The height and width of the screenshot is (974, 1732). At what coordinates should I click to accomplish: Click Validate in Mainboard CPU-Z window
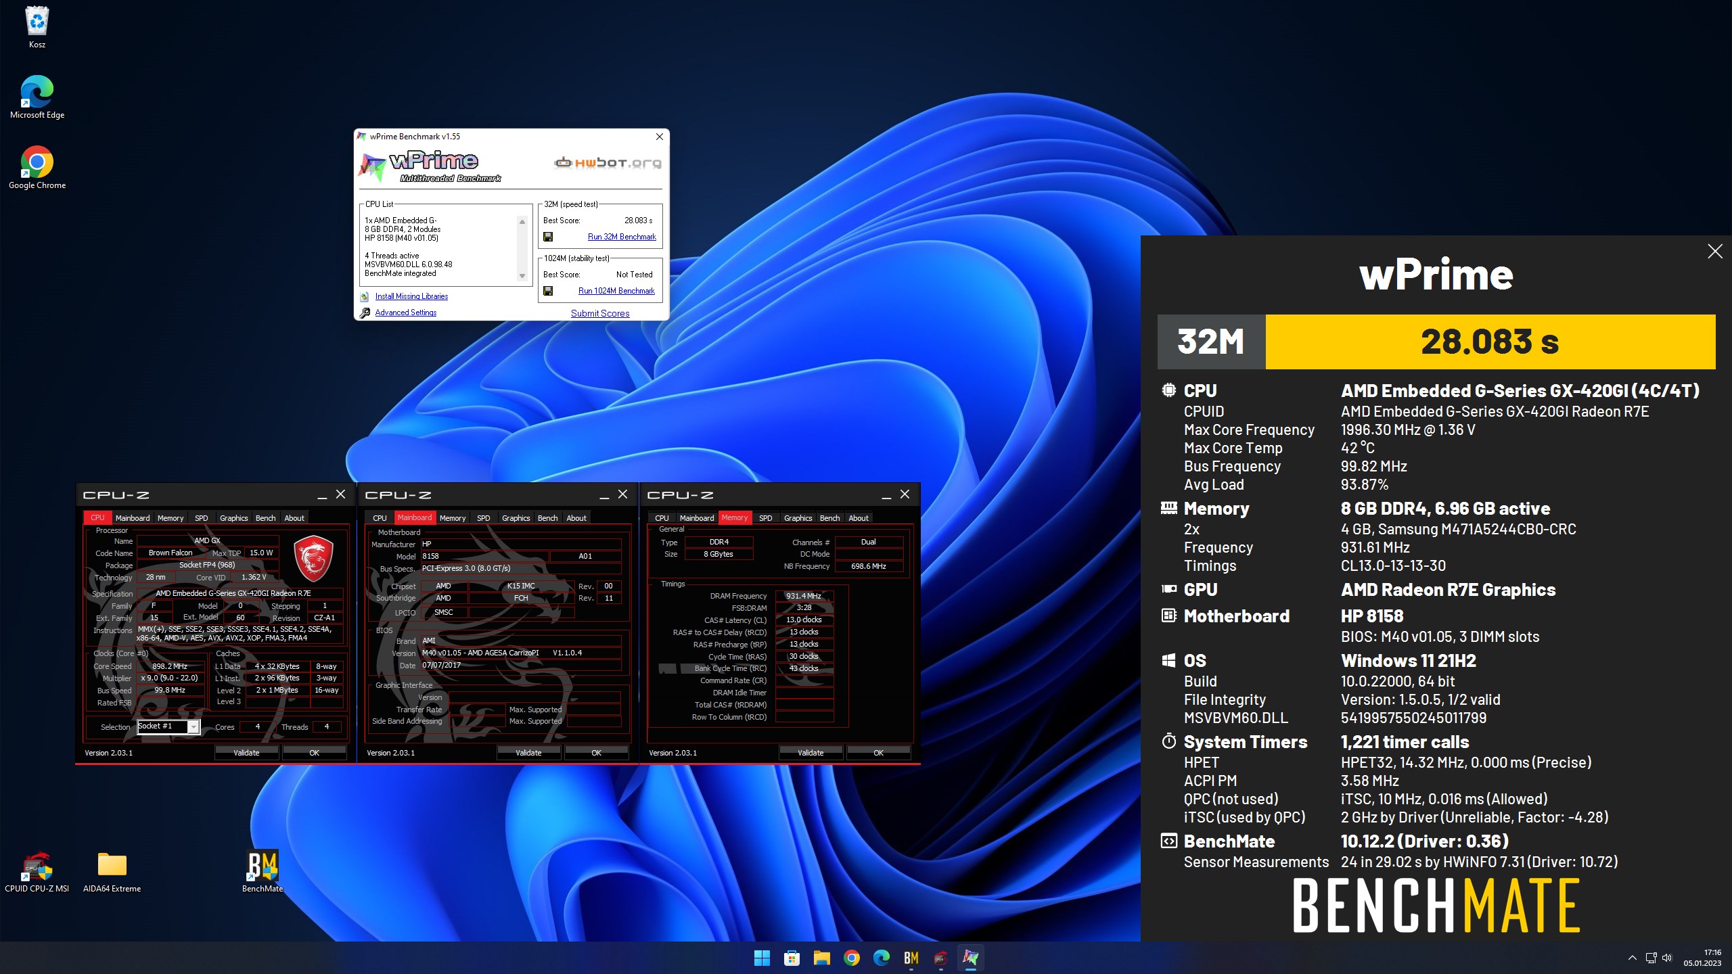[528, 753]
